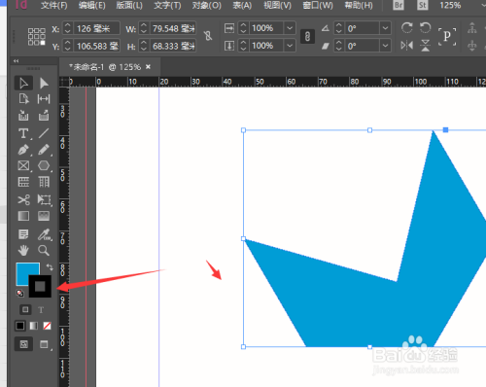Select the Vertical Grid tool
Screen dimensions: 486x387
point(44,182)
